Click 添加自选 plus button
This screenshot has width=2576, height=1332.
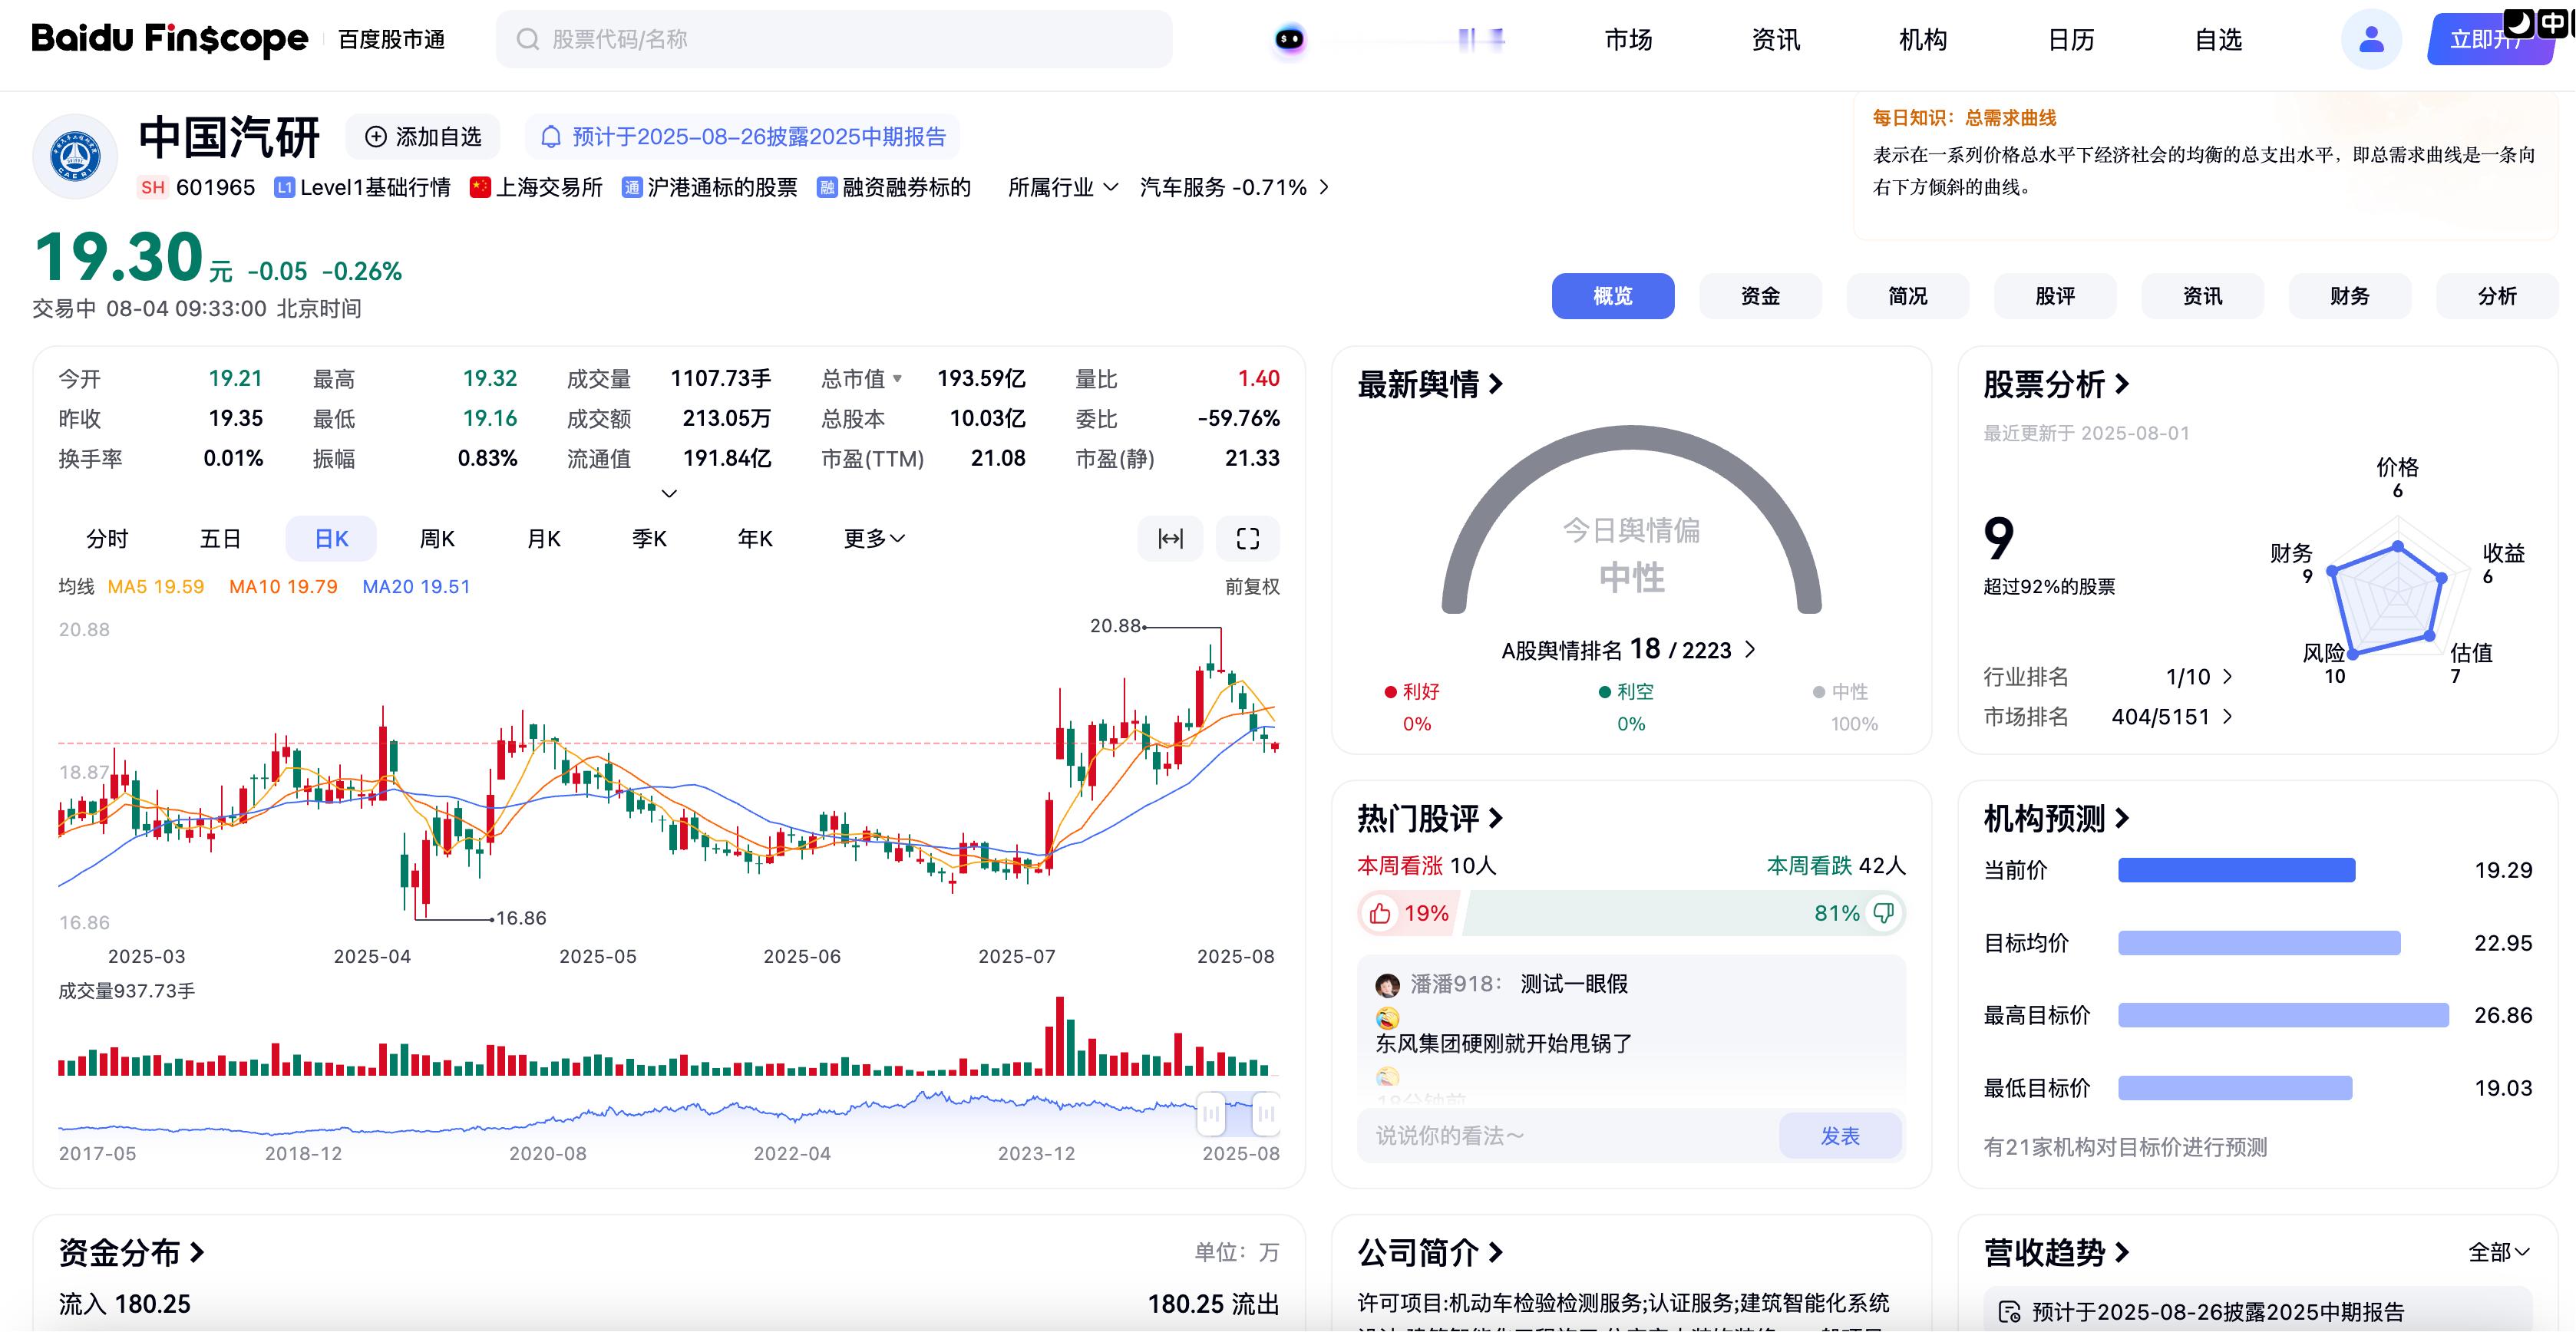click(423, 137)
